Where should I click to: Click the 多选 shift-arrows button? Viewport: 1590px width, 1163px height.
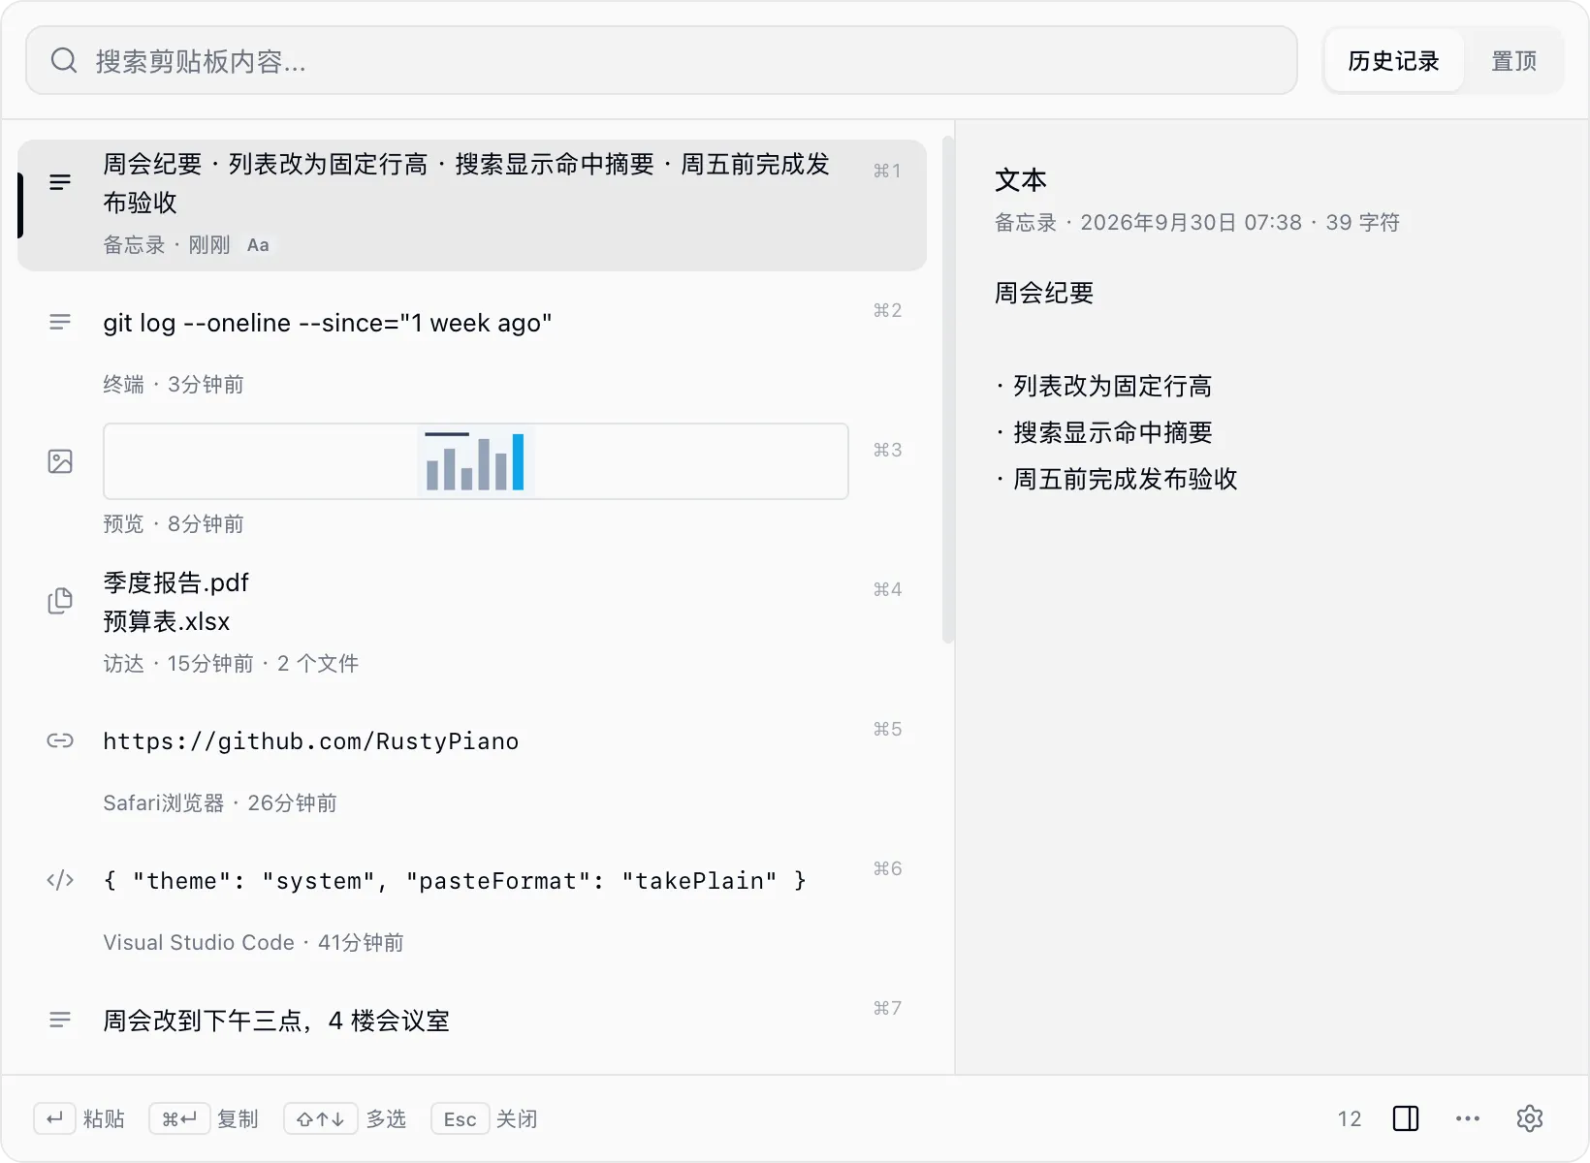[345, 1118]
